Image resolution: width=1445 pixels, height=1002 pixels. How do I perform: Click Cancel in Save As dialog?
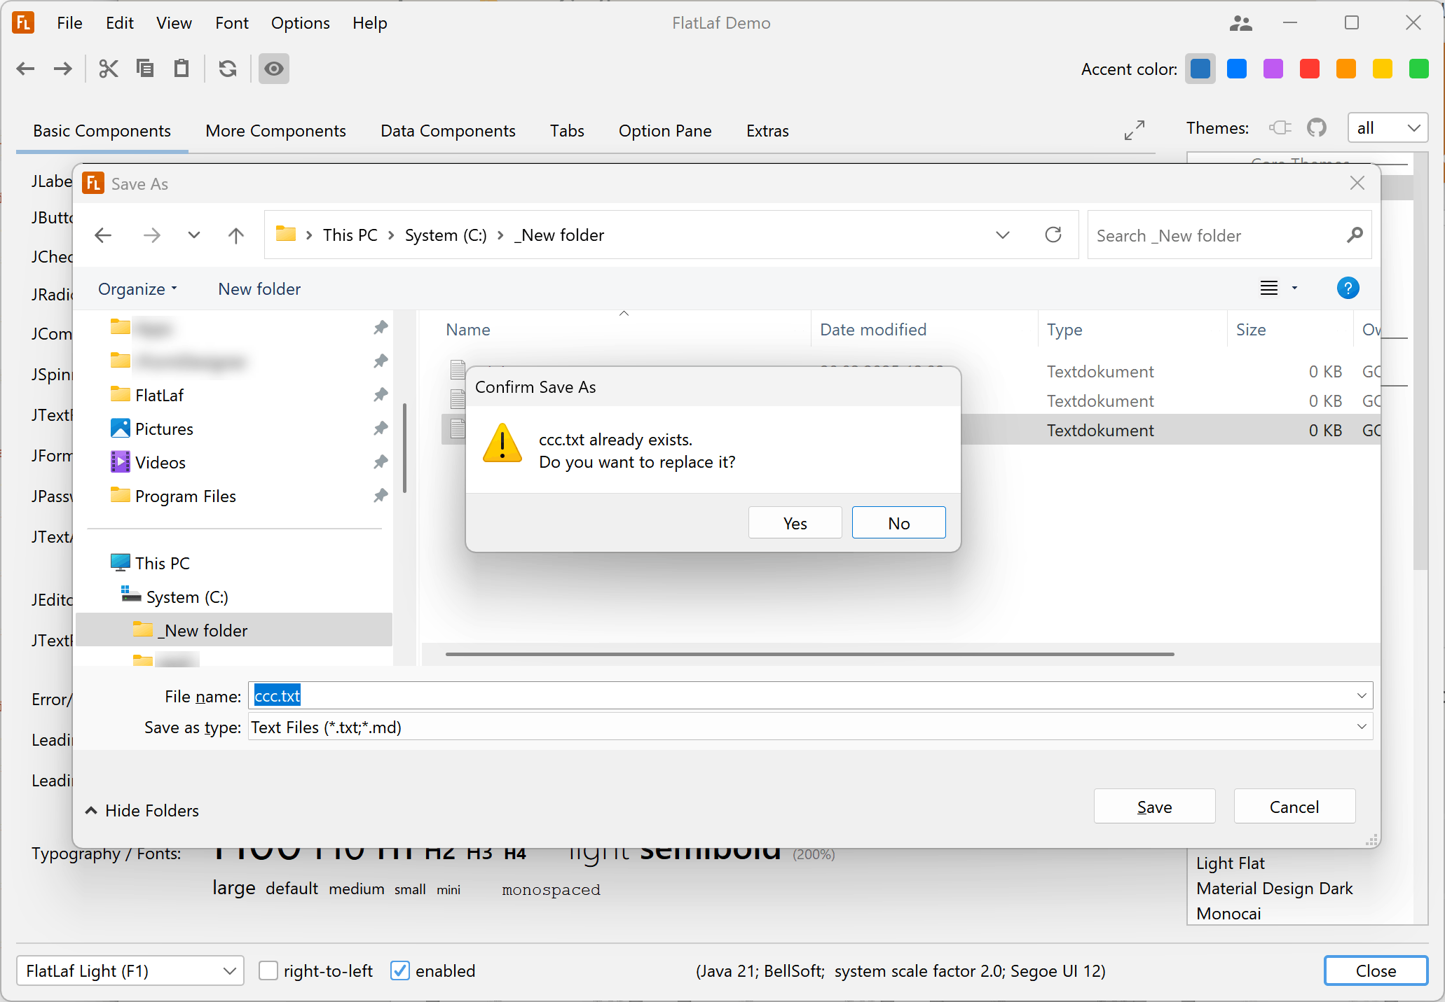tap(1294, 807)
